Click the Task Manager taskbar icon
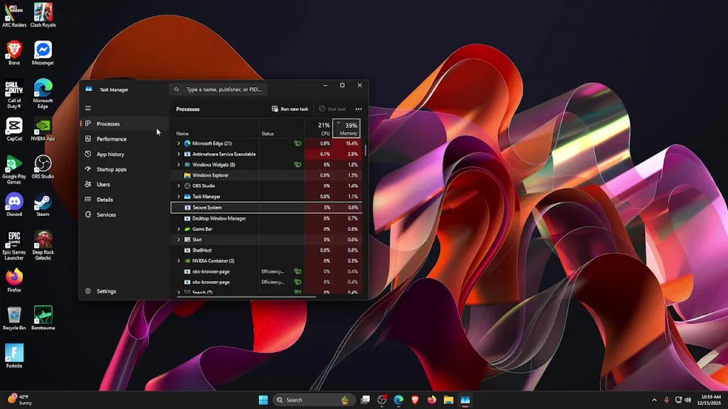728x409 pixels. pyautogui.click(x=465, y=400)
